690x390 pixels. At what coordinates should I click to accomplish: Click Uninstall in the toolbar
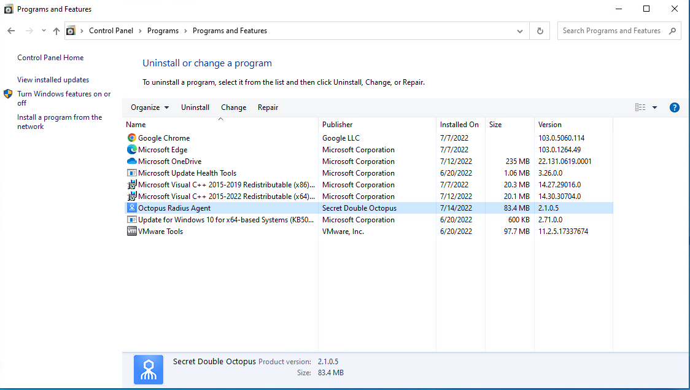coord(195,107)
